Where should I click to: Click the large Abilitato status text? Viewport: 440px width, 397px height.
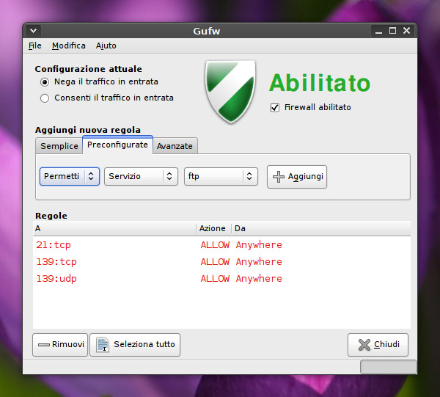320,83
